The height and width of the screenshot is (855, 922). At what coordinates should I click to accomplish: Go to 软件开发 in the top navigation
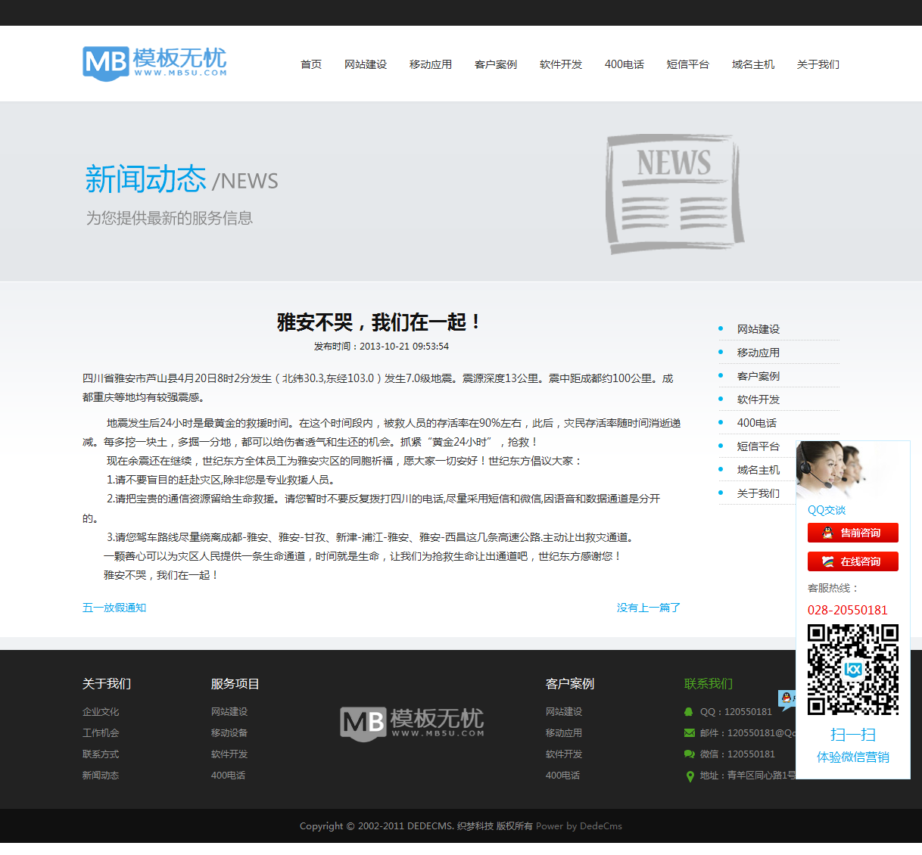click(561, 64)
